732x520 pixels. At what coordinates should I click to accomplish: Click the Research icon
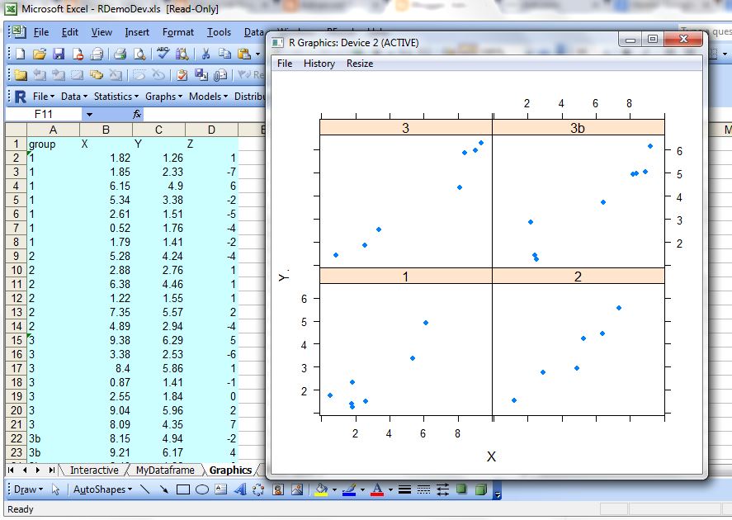click(x=182, y=54)
